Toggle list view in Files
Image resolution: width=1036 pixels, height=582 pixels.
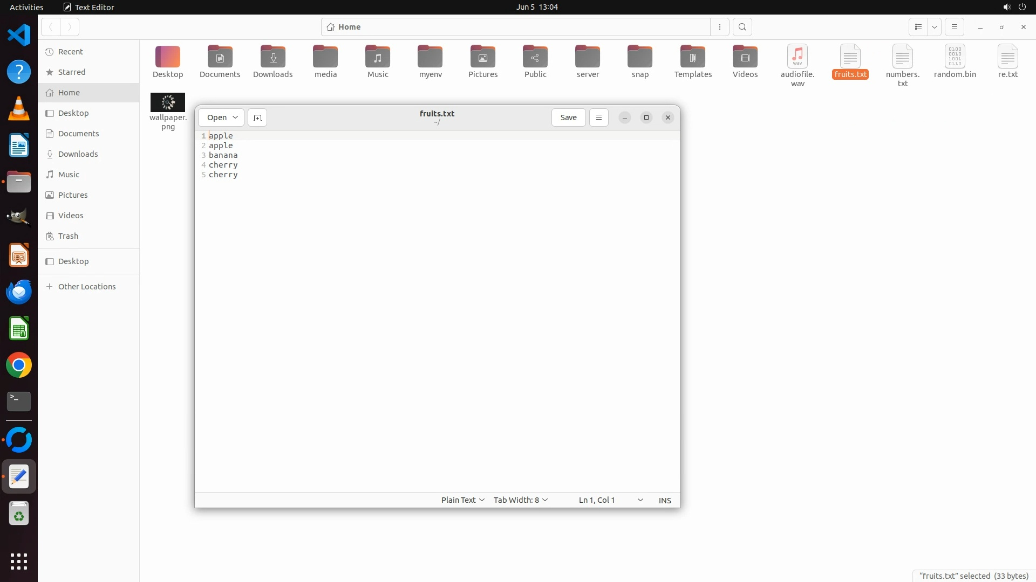918,27
